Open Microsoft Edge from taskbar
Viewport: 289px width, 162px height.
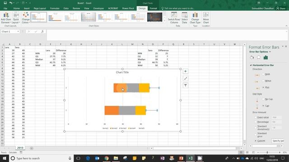pos(88,158)
